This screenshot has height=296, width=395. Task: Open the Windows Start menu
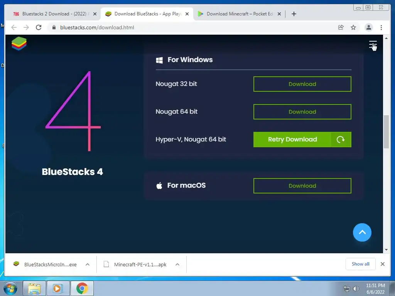(x=10, y=288)
